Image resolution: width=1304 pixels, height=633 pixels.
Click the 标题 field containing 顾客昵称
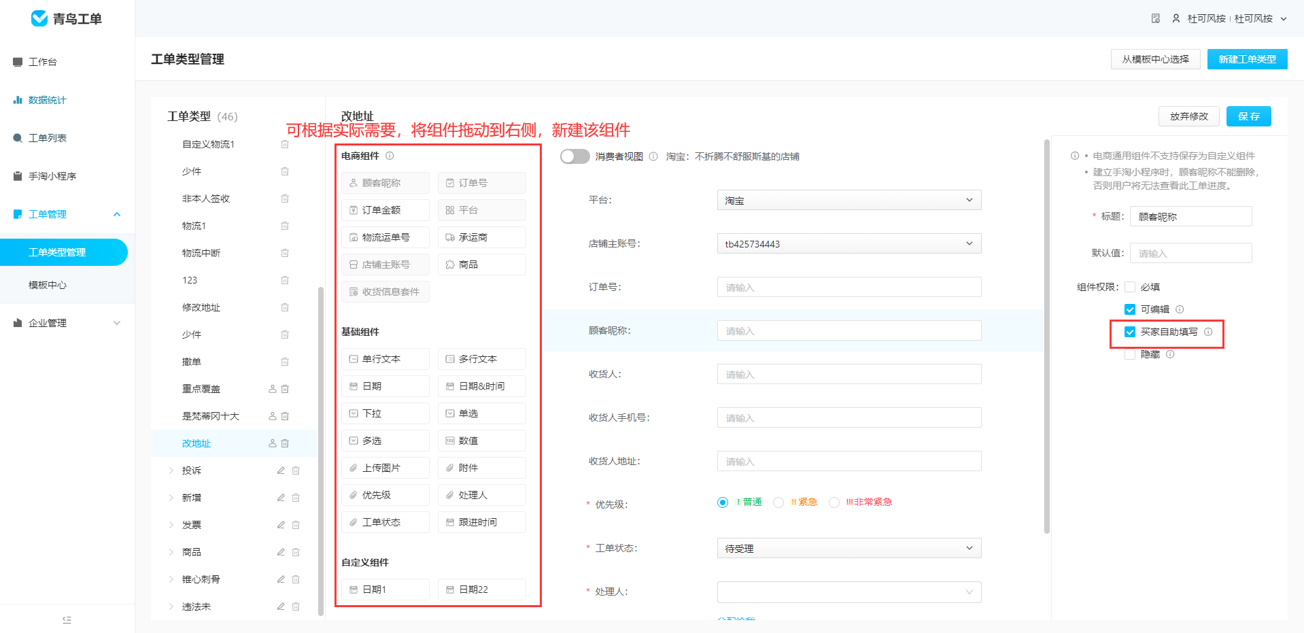[x=1191, y=216]
